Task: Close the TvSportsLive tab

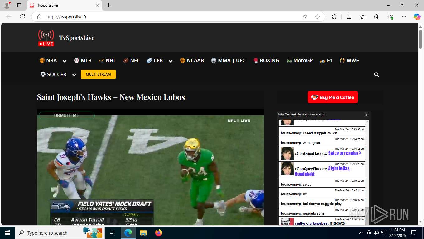Action: (97, 5)
